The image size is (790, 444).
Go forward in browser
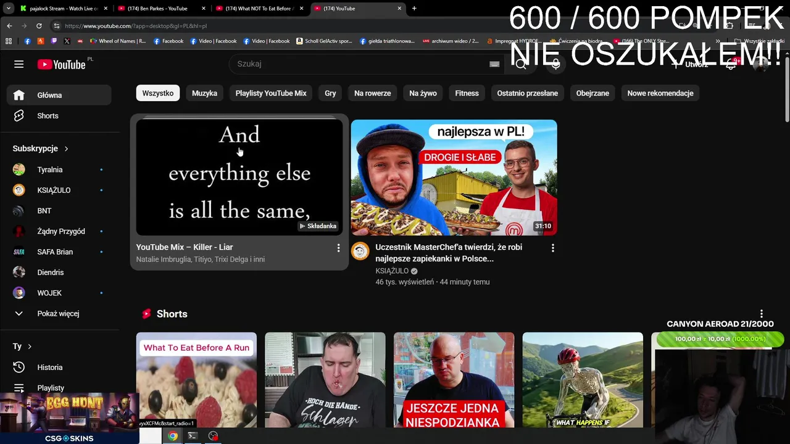coord(24,26)
